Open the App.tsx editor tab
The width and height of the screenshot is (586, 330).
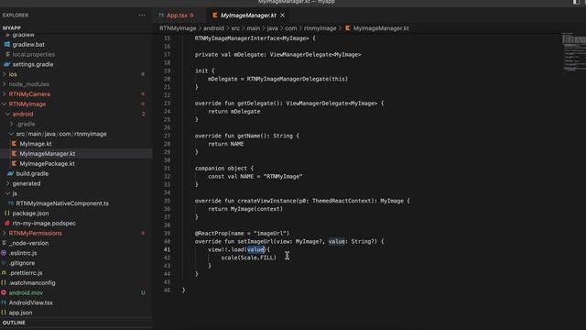point(179,16)
